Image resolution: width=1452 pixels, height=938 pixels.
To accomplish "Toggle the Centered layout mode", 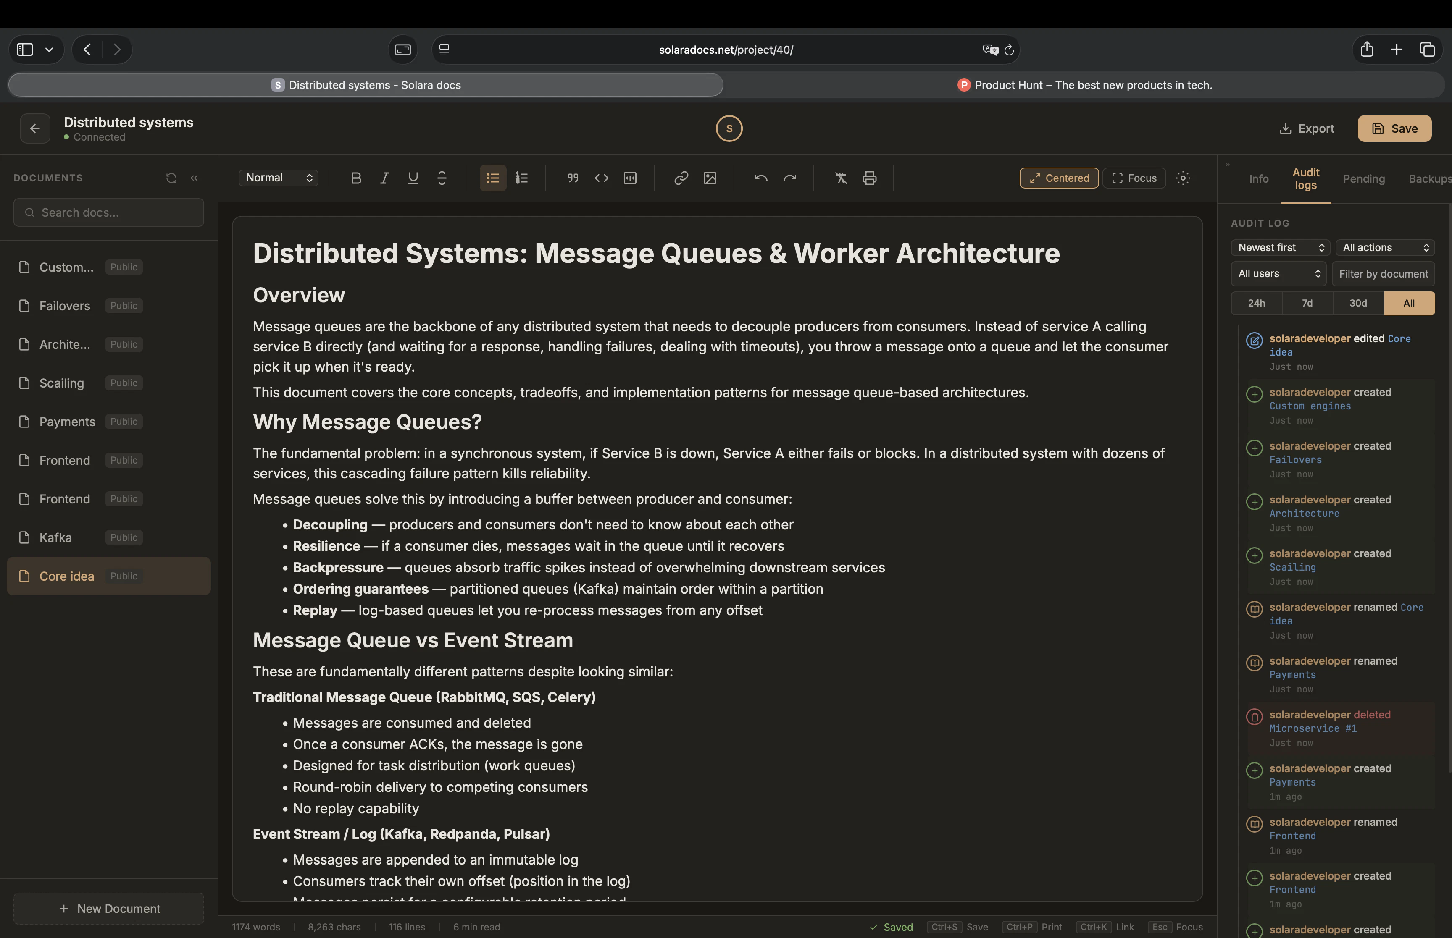I will [x=1058, y=178].
